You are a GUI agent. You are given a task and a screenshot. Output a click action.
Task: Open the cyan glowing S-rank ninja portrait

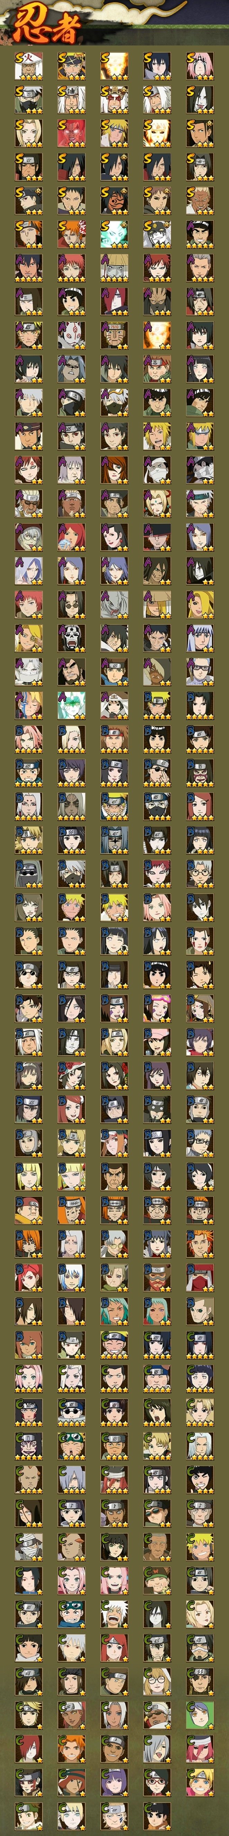click(x=114, y=235)
